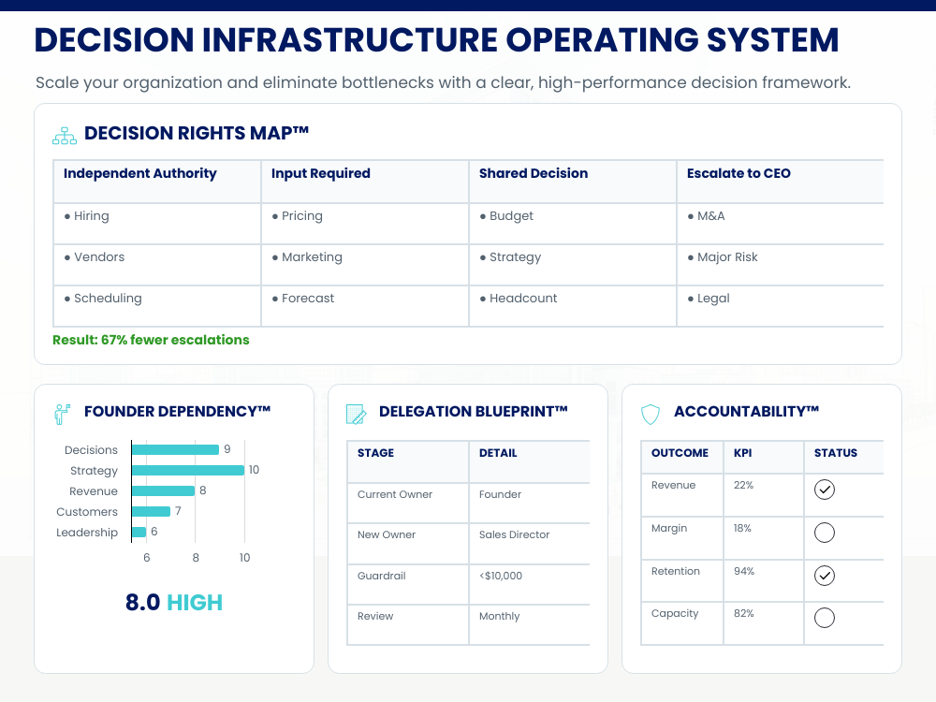Image resolution: width=936 pixels, height=702 pixels.
Task: Select the Headcount cell
Action: [573, 306]
